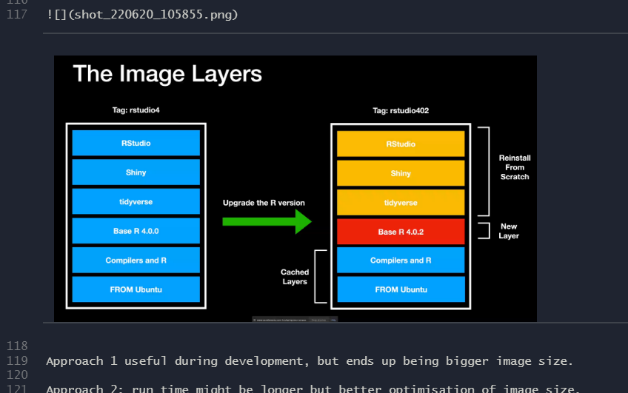The width and height of the screenshot is (628, 393).
Task: Click 'FROM Ubuntu' layer in rstudio4 stack
Action: [136, 289]
